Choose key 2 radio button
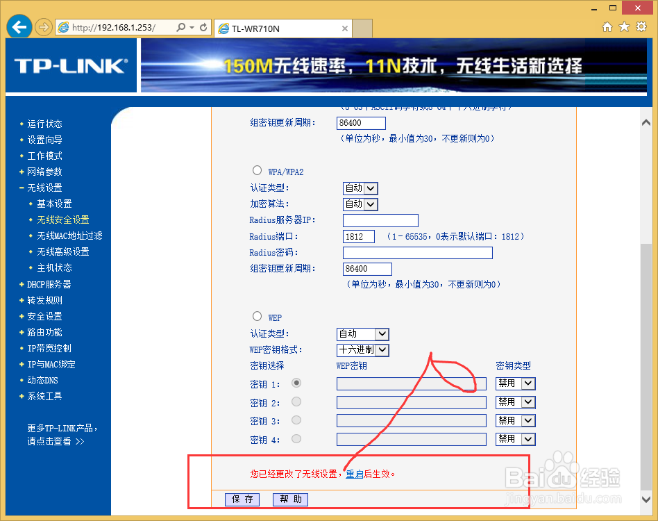This screenshot has height=521, width=658. pyautogui.click(x=296, y=402)
